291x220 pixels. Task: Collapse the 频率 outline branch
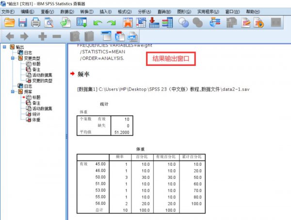(13, 92)
